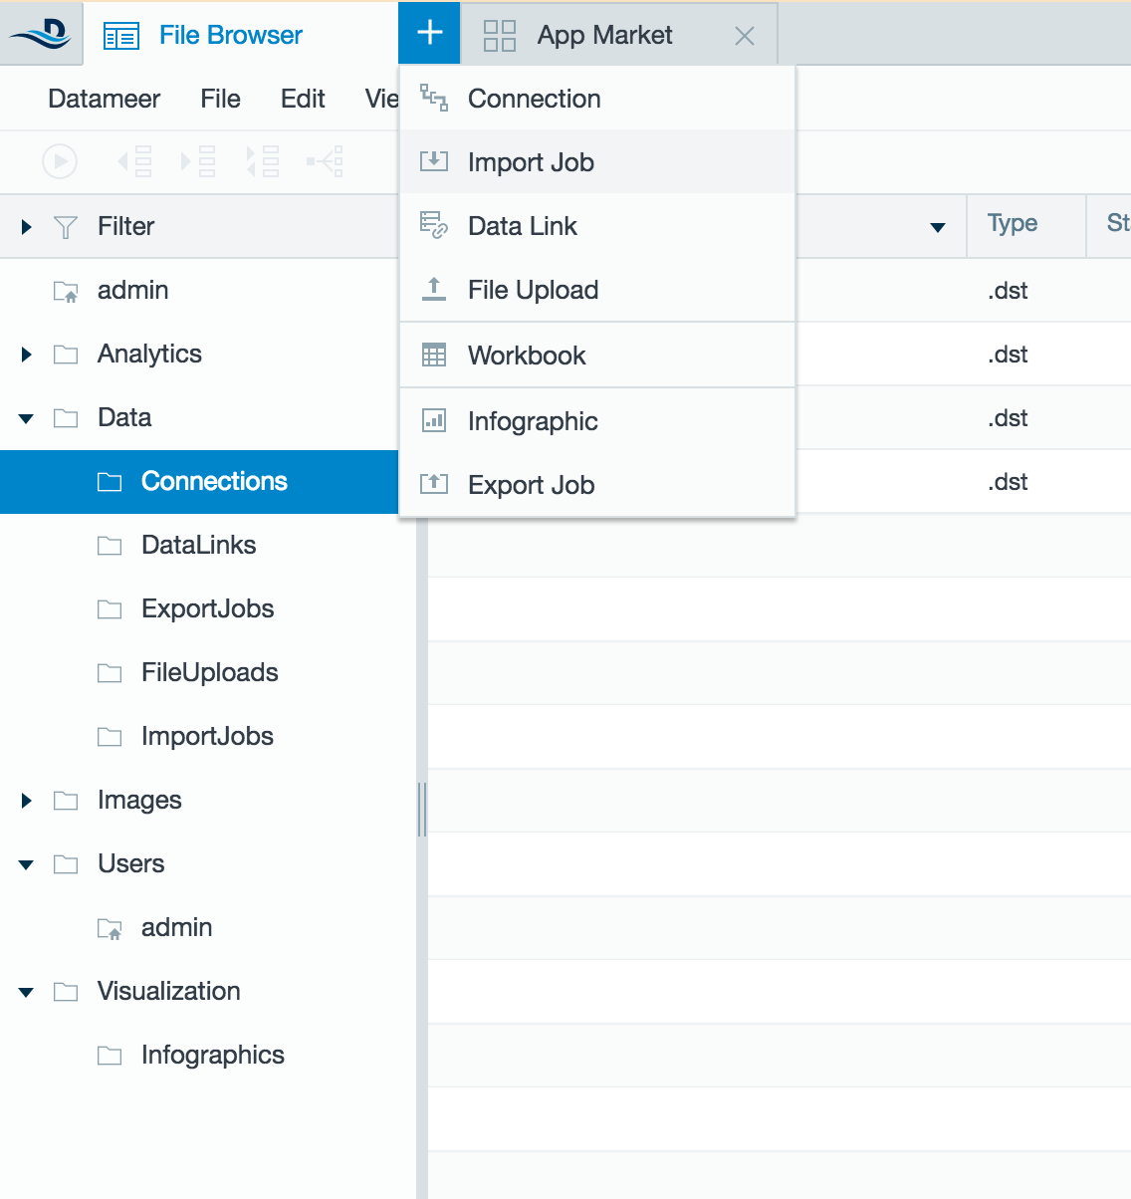
Task: Open the Edit menu
Action: (x=303, y=99)
